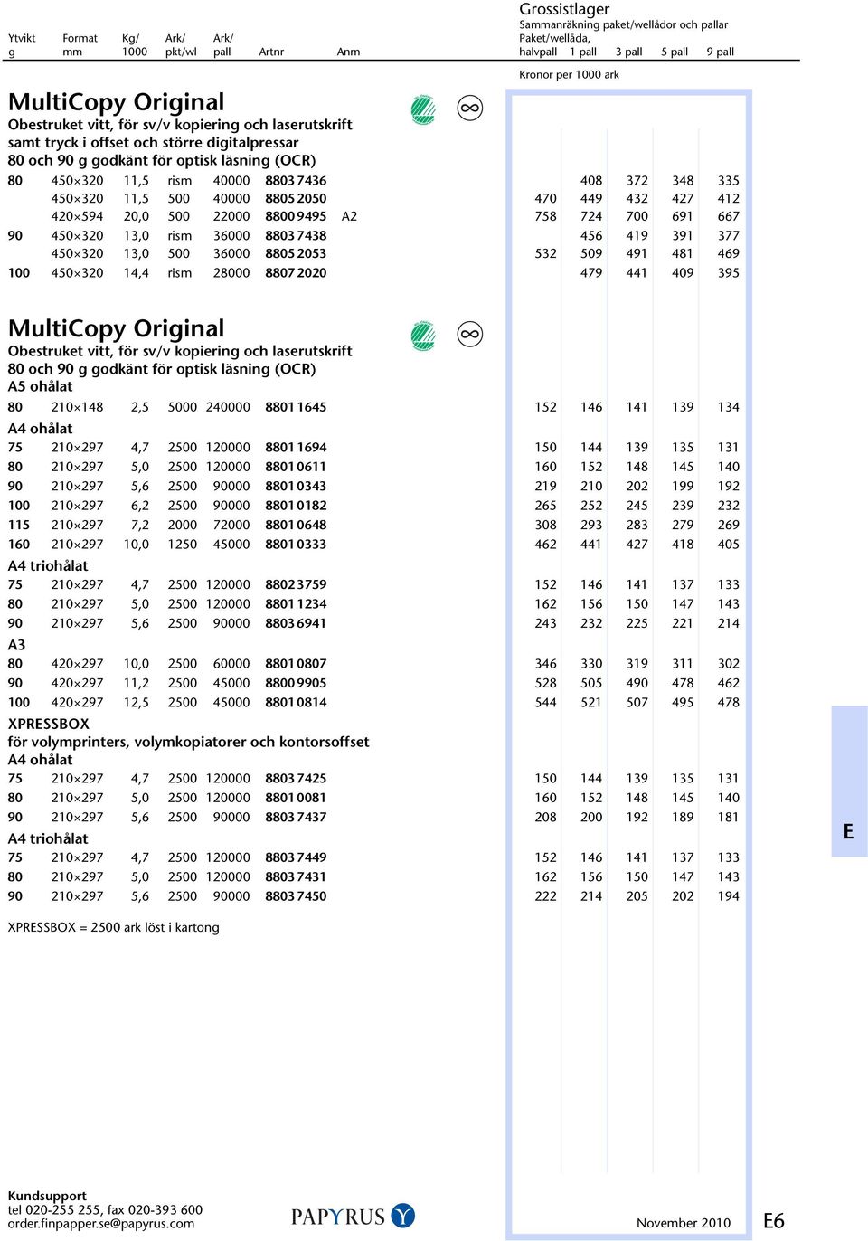The width and height of the screenshot is (868, 1241).
Task: Click article number 8803 7450
Action: [x=296, y=897]
